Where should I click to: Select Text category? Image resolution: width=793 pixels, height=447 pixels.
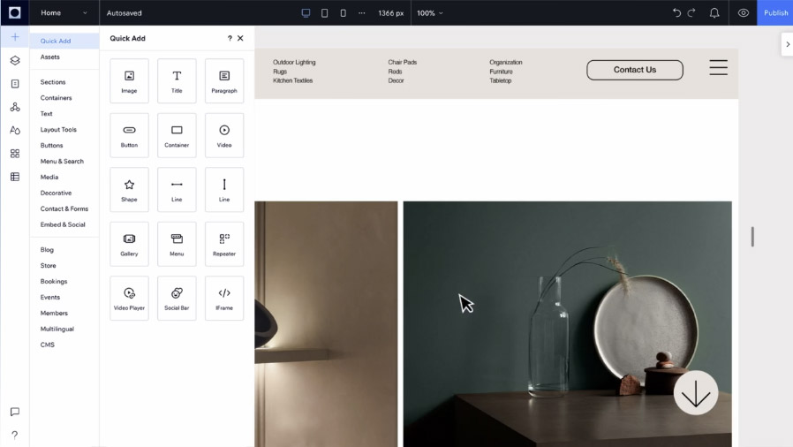point(47,114)
